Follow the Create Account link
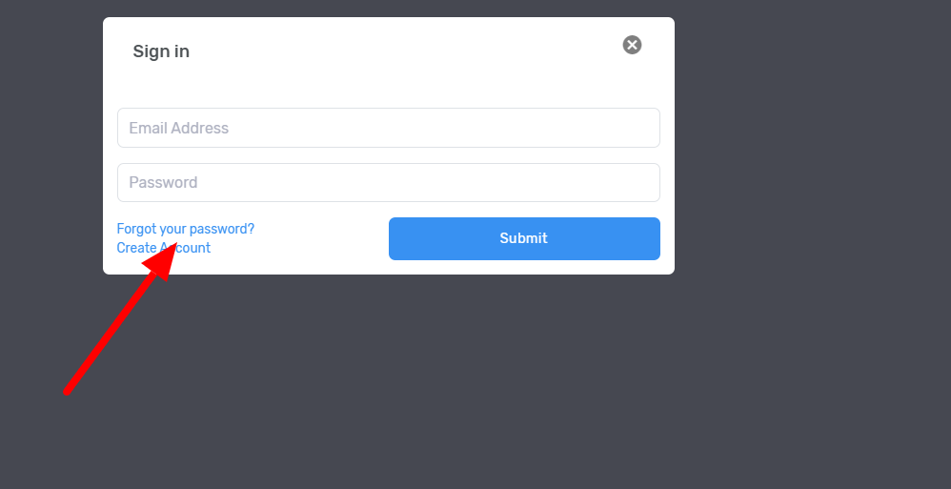 coord(164,248)
